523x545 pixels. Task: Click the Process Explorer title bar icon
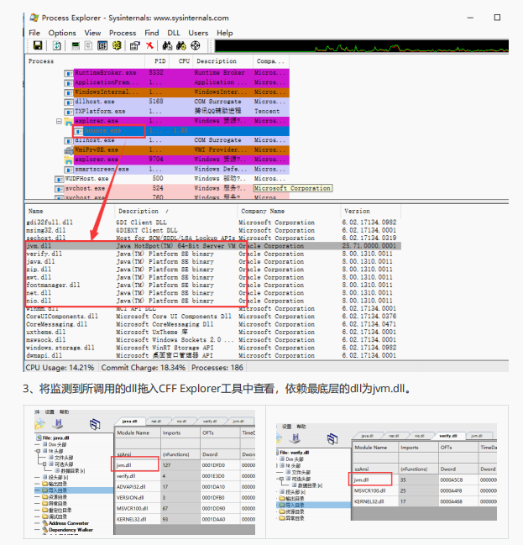tap(34, 18)
